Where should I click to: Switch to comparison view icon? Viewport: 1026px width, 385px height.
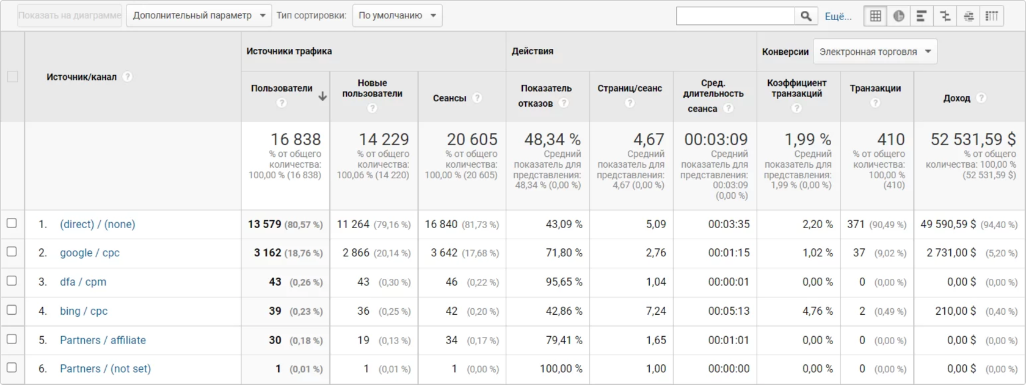(x=945, y=16)
